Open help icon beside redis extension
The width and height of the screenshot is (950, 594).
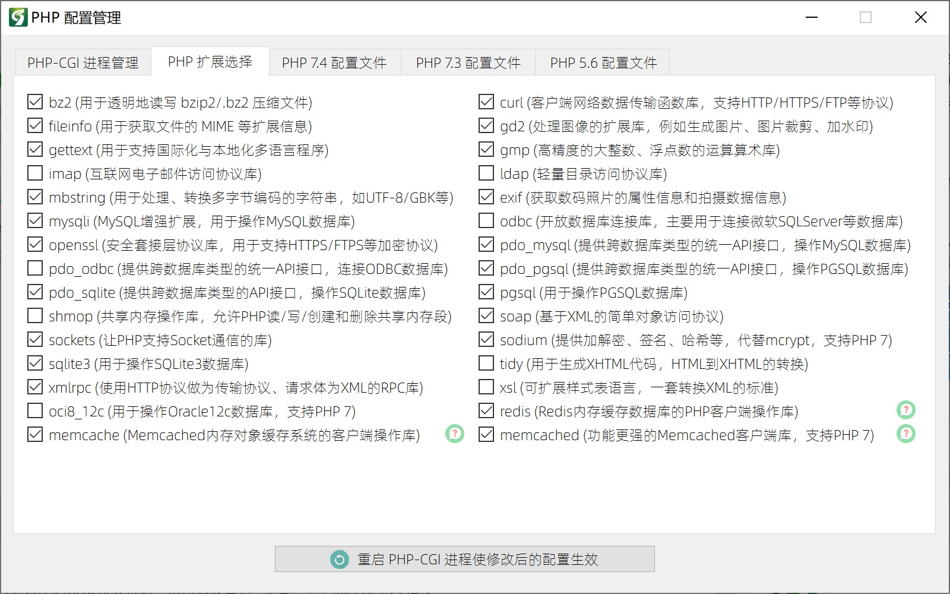pos(906,410)
